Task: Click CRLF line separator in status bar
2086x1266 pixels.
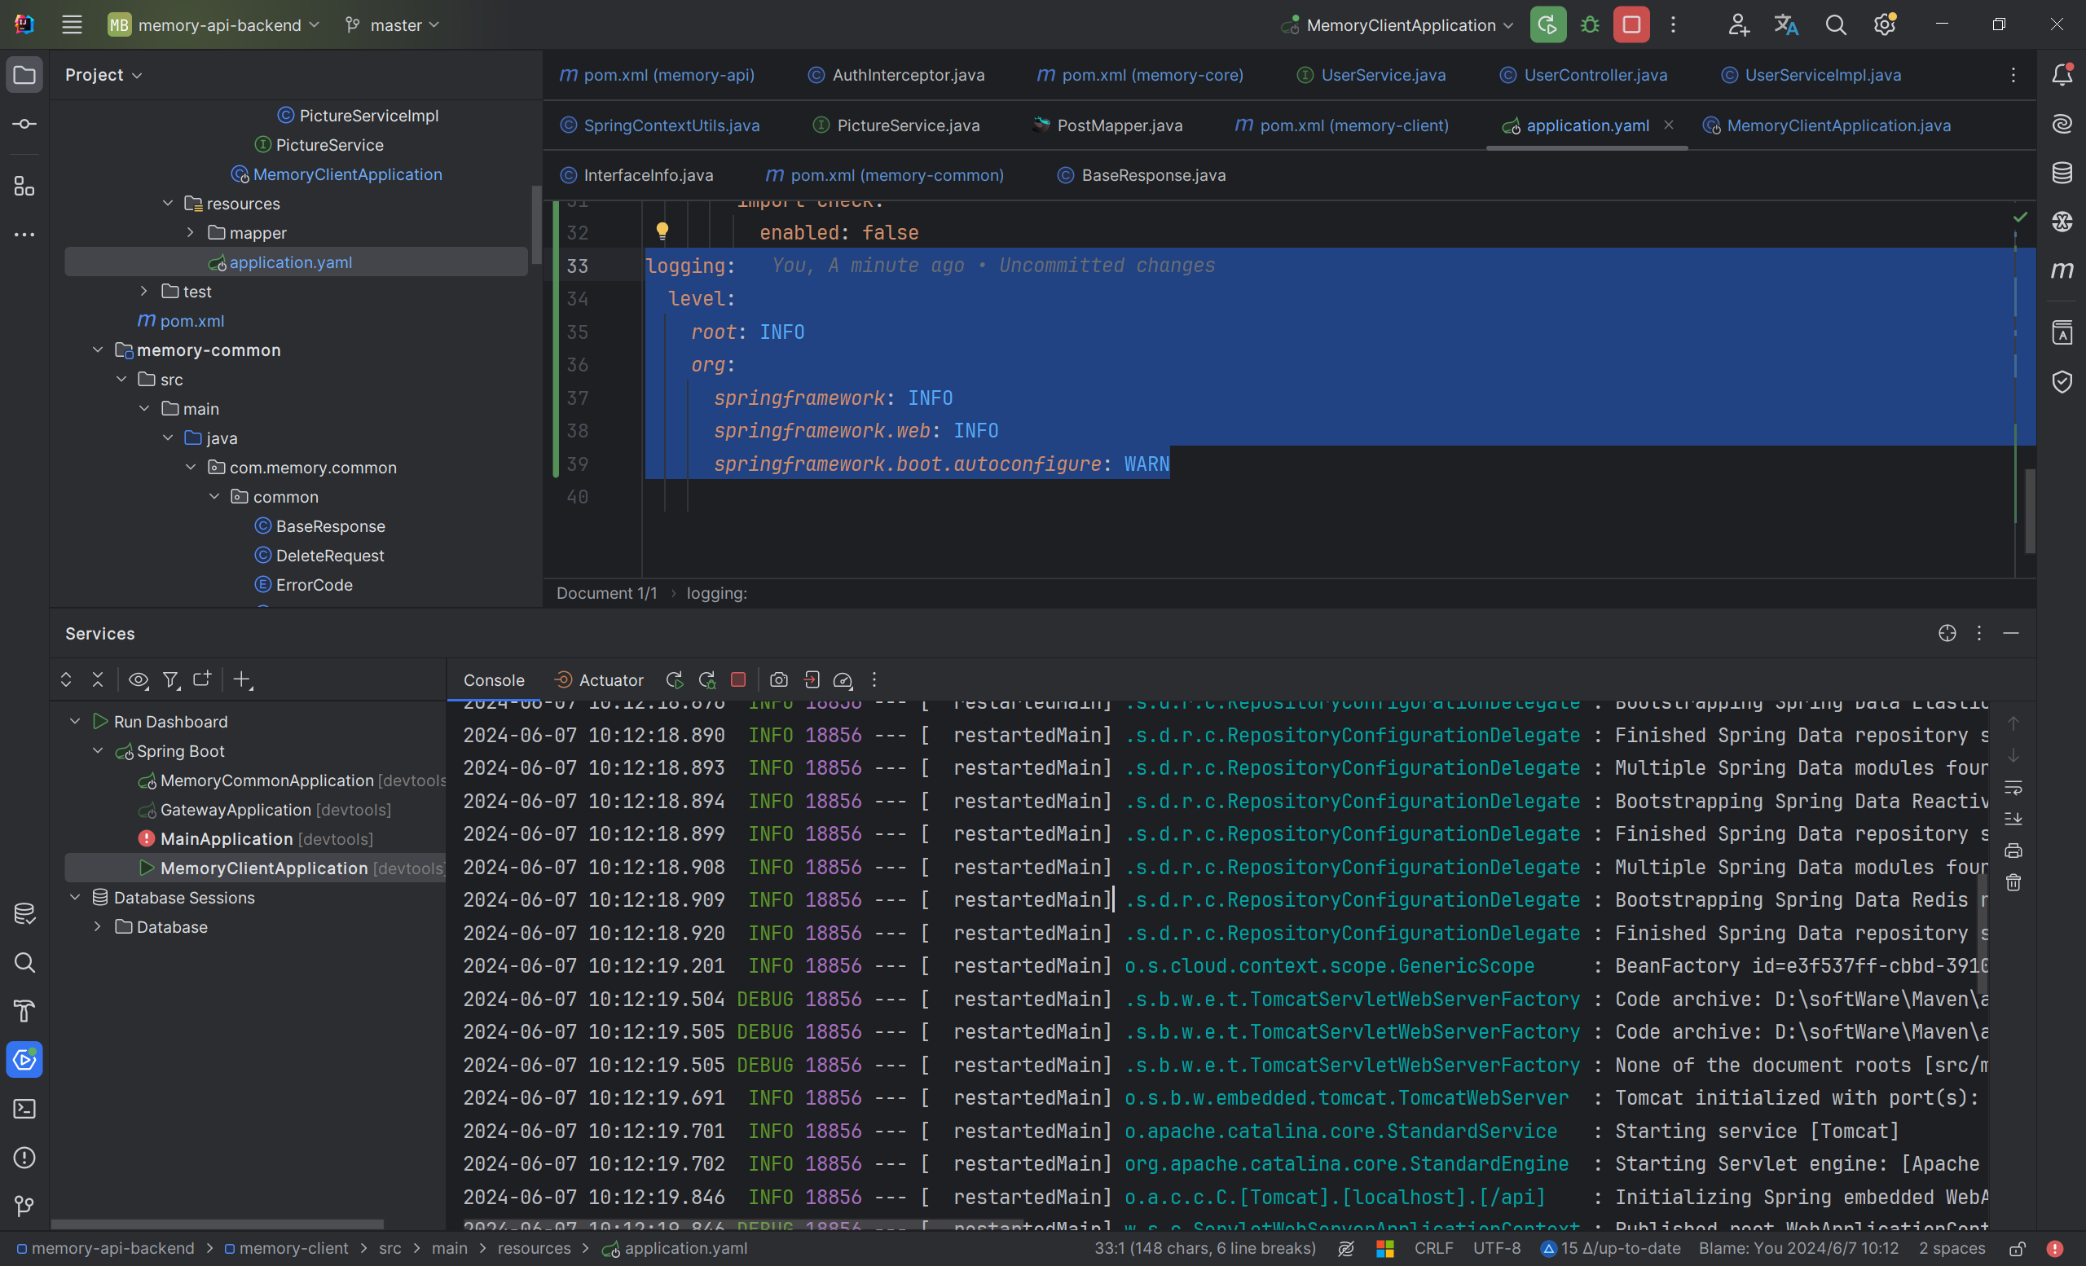Action: (1433, 1248)
